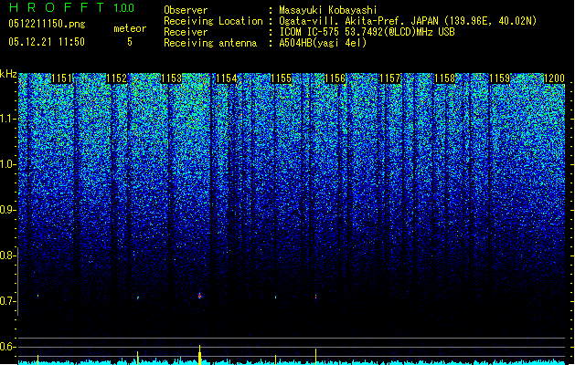The height and width of the screenshot is (365, 575).
Task: Click the 0.7 kHz frequency axis label
Action: click(7, 301)
